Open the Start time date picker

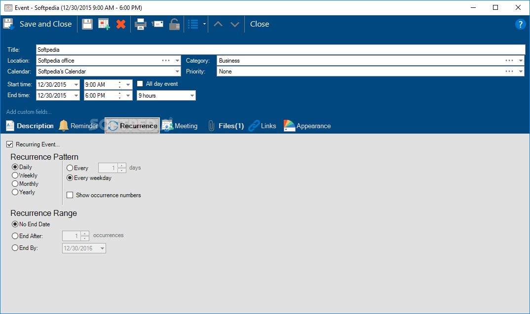tap(76, 85)
